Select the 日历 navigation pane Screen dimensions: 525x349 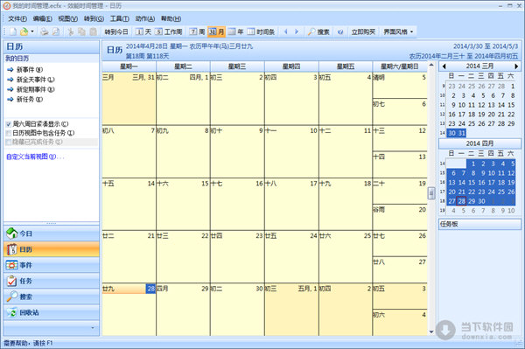tap(52, 249)
